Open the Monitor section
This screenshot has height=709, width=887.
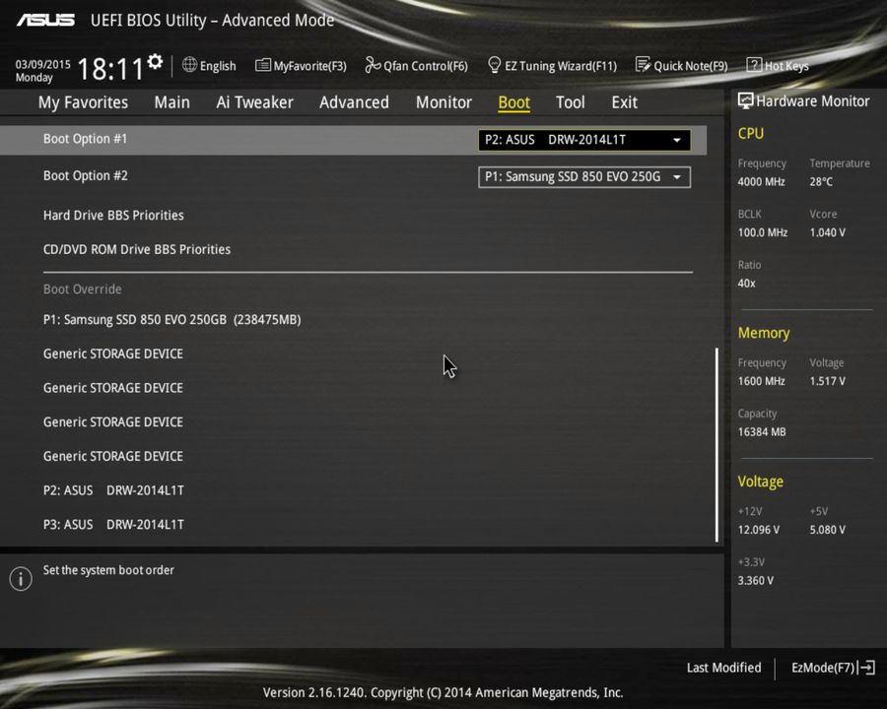point(443,101)
